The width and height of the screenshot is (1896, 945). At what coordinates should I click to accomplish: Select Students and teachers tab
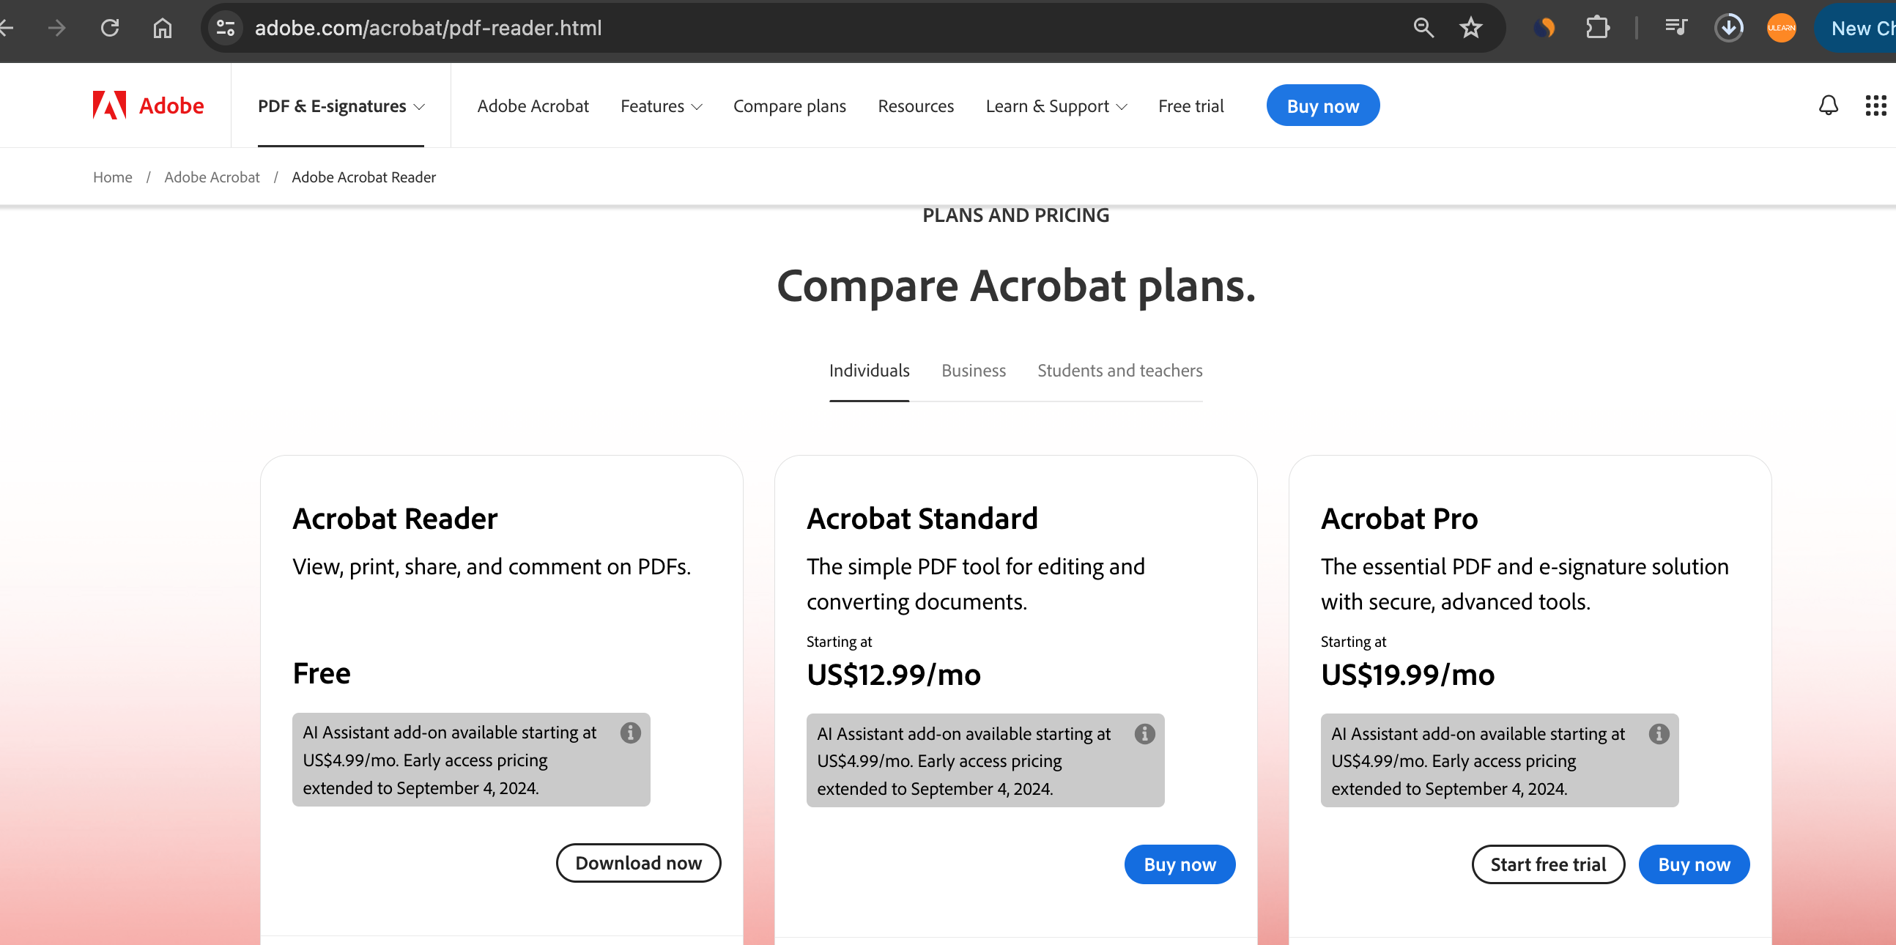(x=1119, y=370)
